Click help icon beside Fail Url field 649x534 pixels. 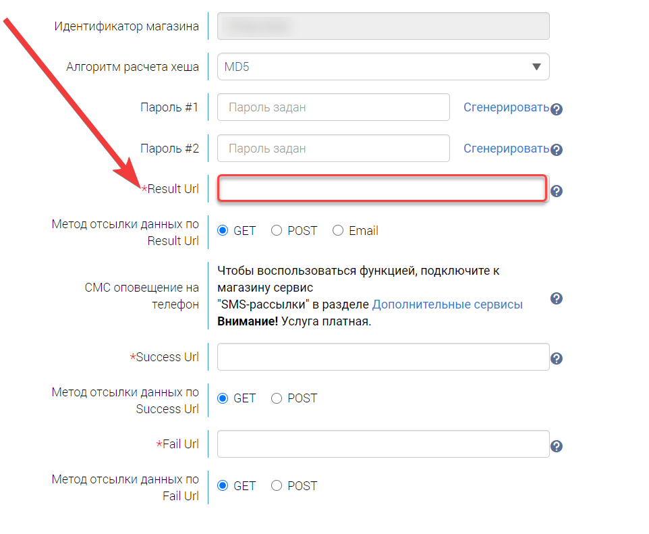pos(557,446)
